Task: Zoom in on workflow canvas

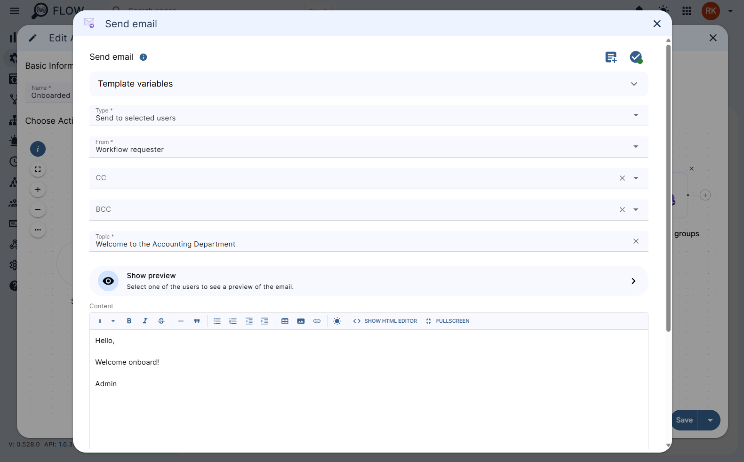Action: tap(38, 190)
